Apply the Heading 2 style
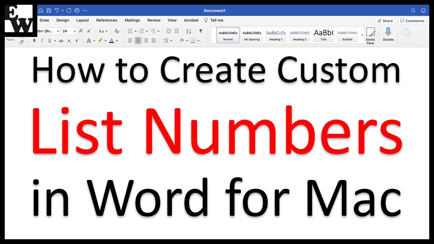The image size is (434, 244). point(299,35)
